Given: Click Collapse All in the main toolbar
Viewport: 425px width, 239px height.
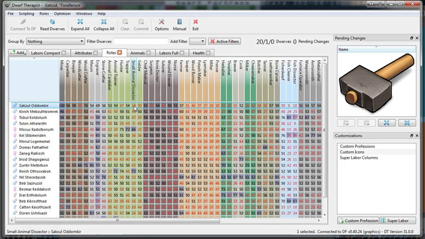Looking at the screenshot, I should 103,24.
